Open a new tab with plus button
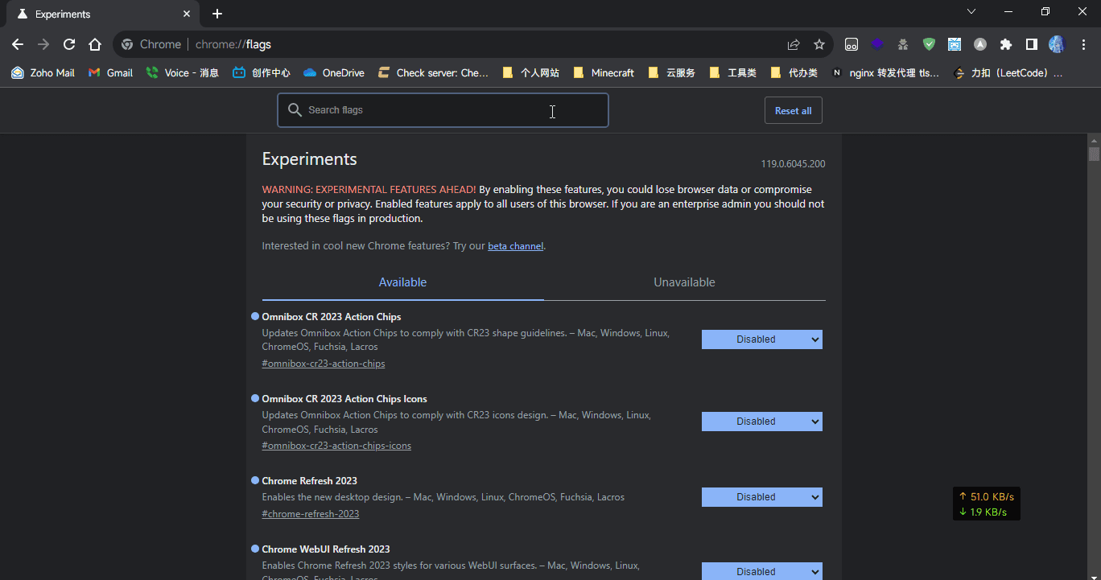Screen dimensions: 1101x580 [217, 14]
